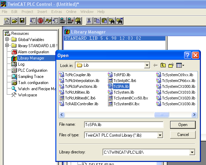Screen dimensions: 206x165
Task: Click the File name input field
Action: (124, 125)
